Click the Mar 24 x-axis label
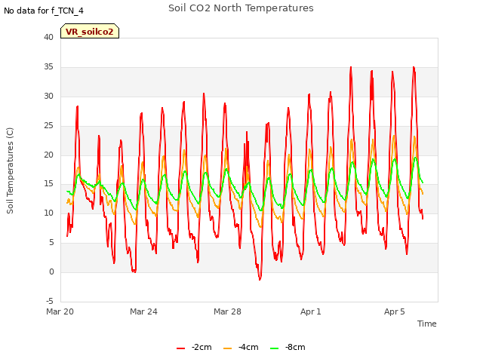 tap(143, 311)
